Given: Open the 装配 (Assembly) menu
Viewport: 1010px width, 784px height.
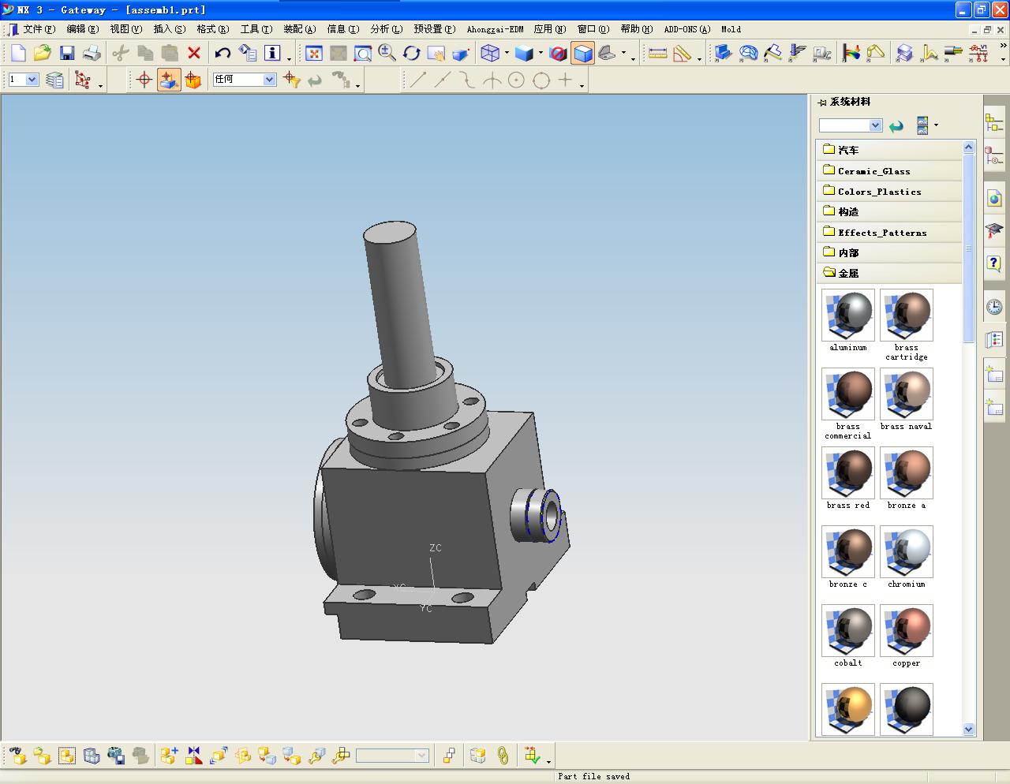Looking at the screenshot, I should (x=299, y=29).
